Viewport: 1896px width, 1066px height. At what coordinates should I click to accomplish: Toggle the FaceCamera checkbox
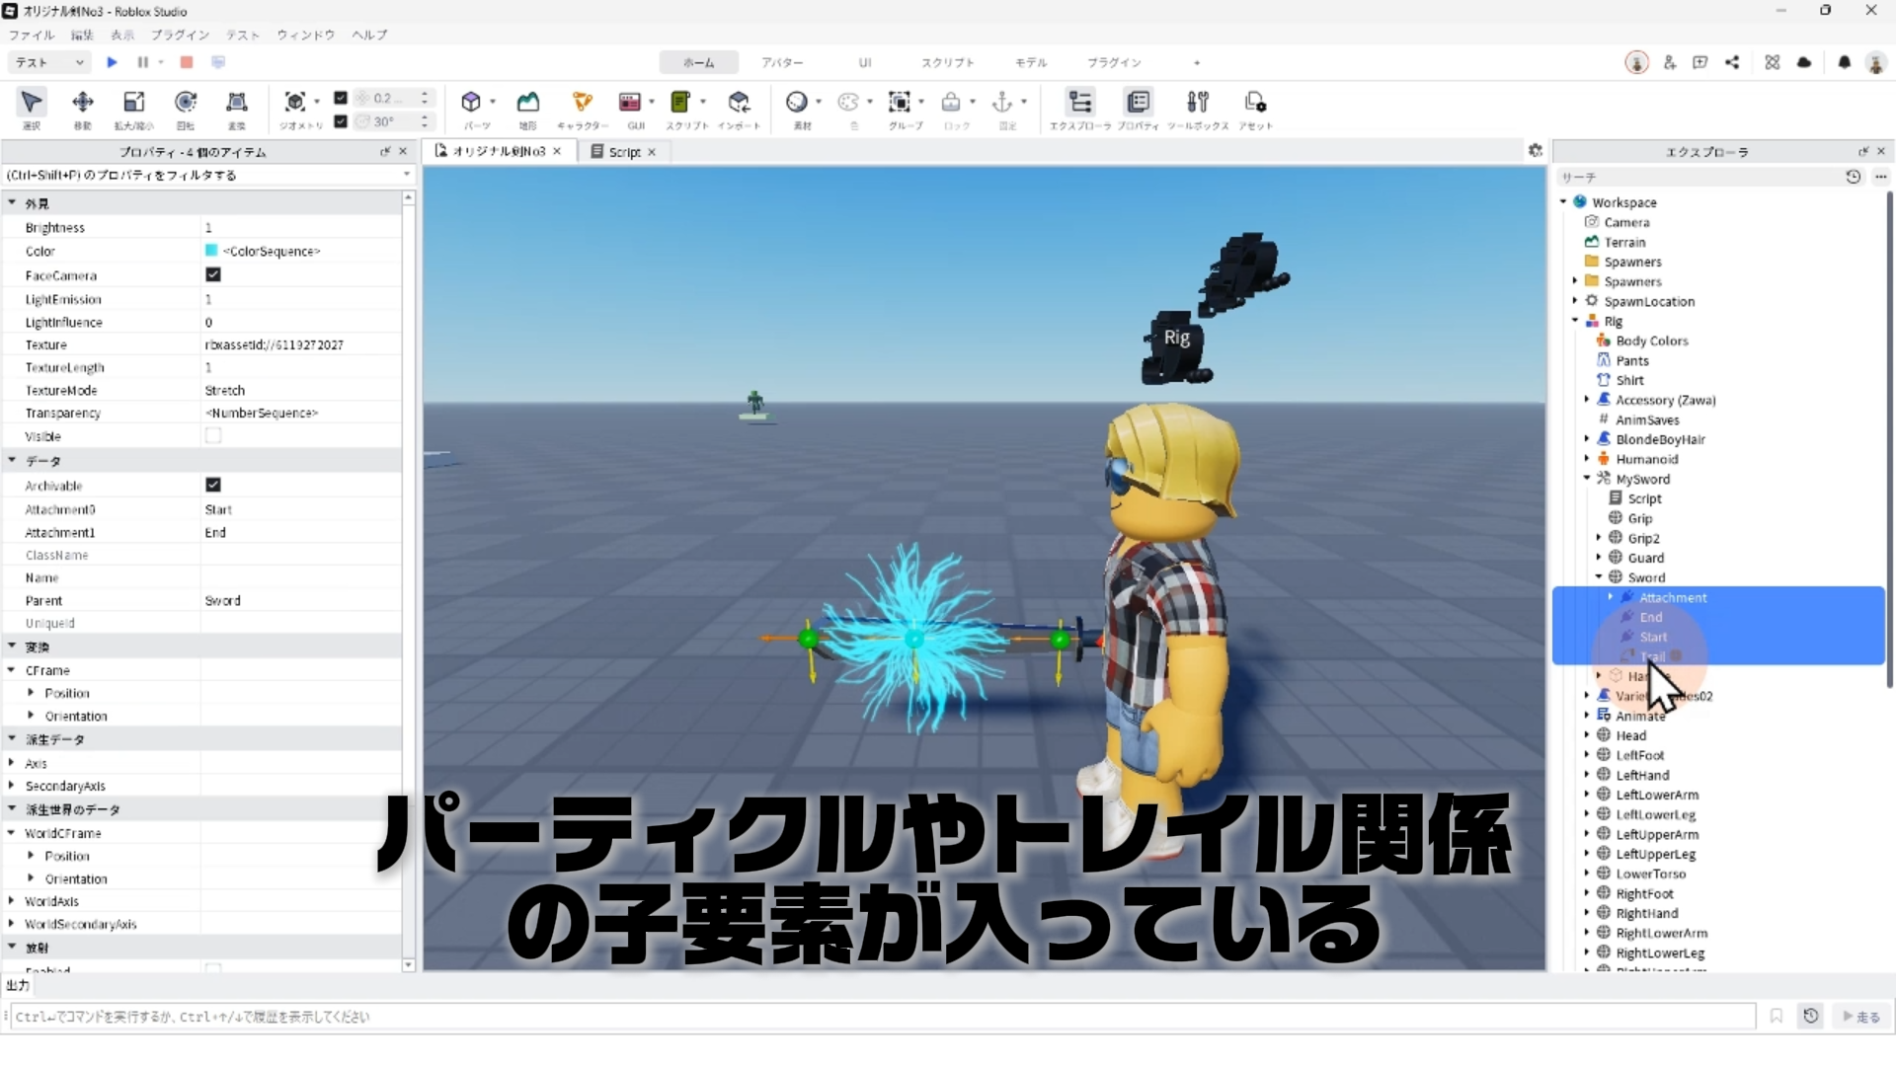point(213,275)
